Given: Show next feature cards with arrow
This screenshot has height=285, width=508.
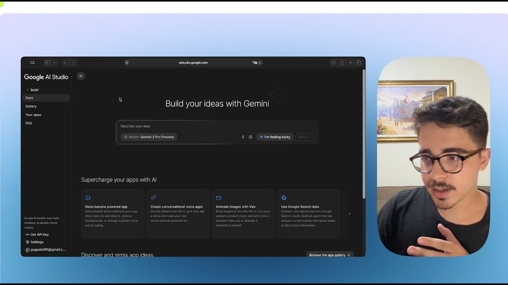Looking at the screenshot, I should pos(349,214).
